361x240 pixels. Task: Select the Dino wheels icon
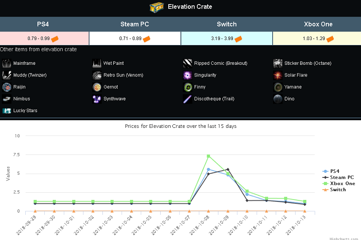point(278,99)
